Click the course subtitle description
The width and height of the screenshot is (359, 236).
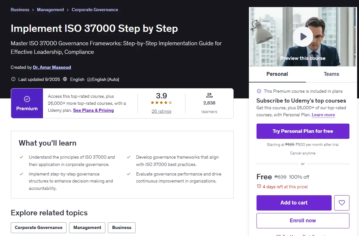tap(116, 48)
